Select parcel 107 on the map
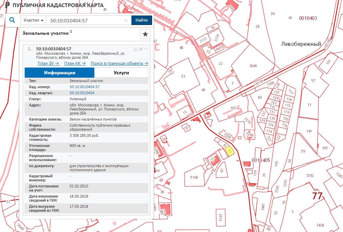Viewport: 343px width, 232px height. 234,108
